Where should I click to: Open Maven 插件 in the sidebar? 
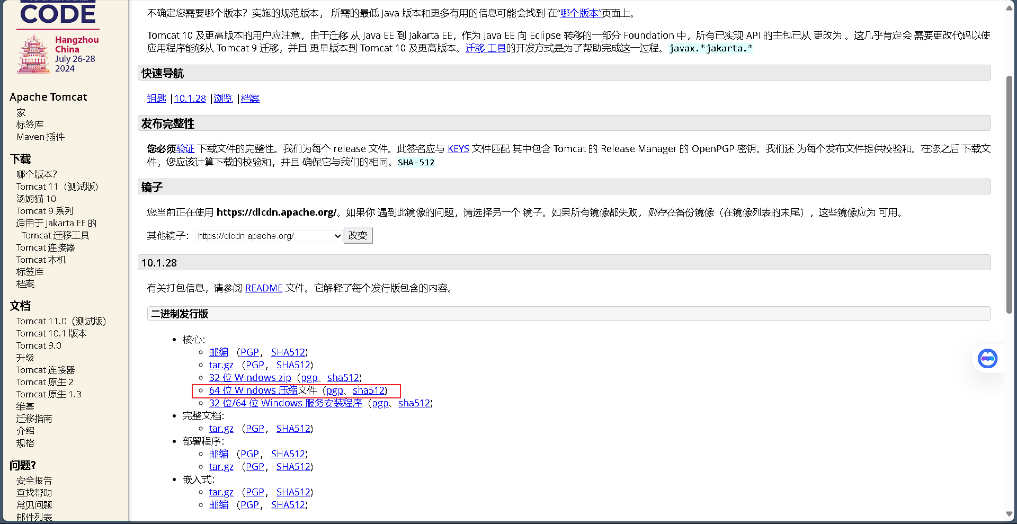tap(40, 137)
